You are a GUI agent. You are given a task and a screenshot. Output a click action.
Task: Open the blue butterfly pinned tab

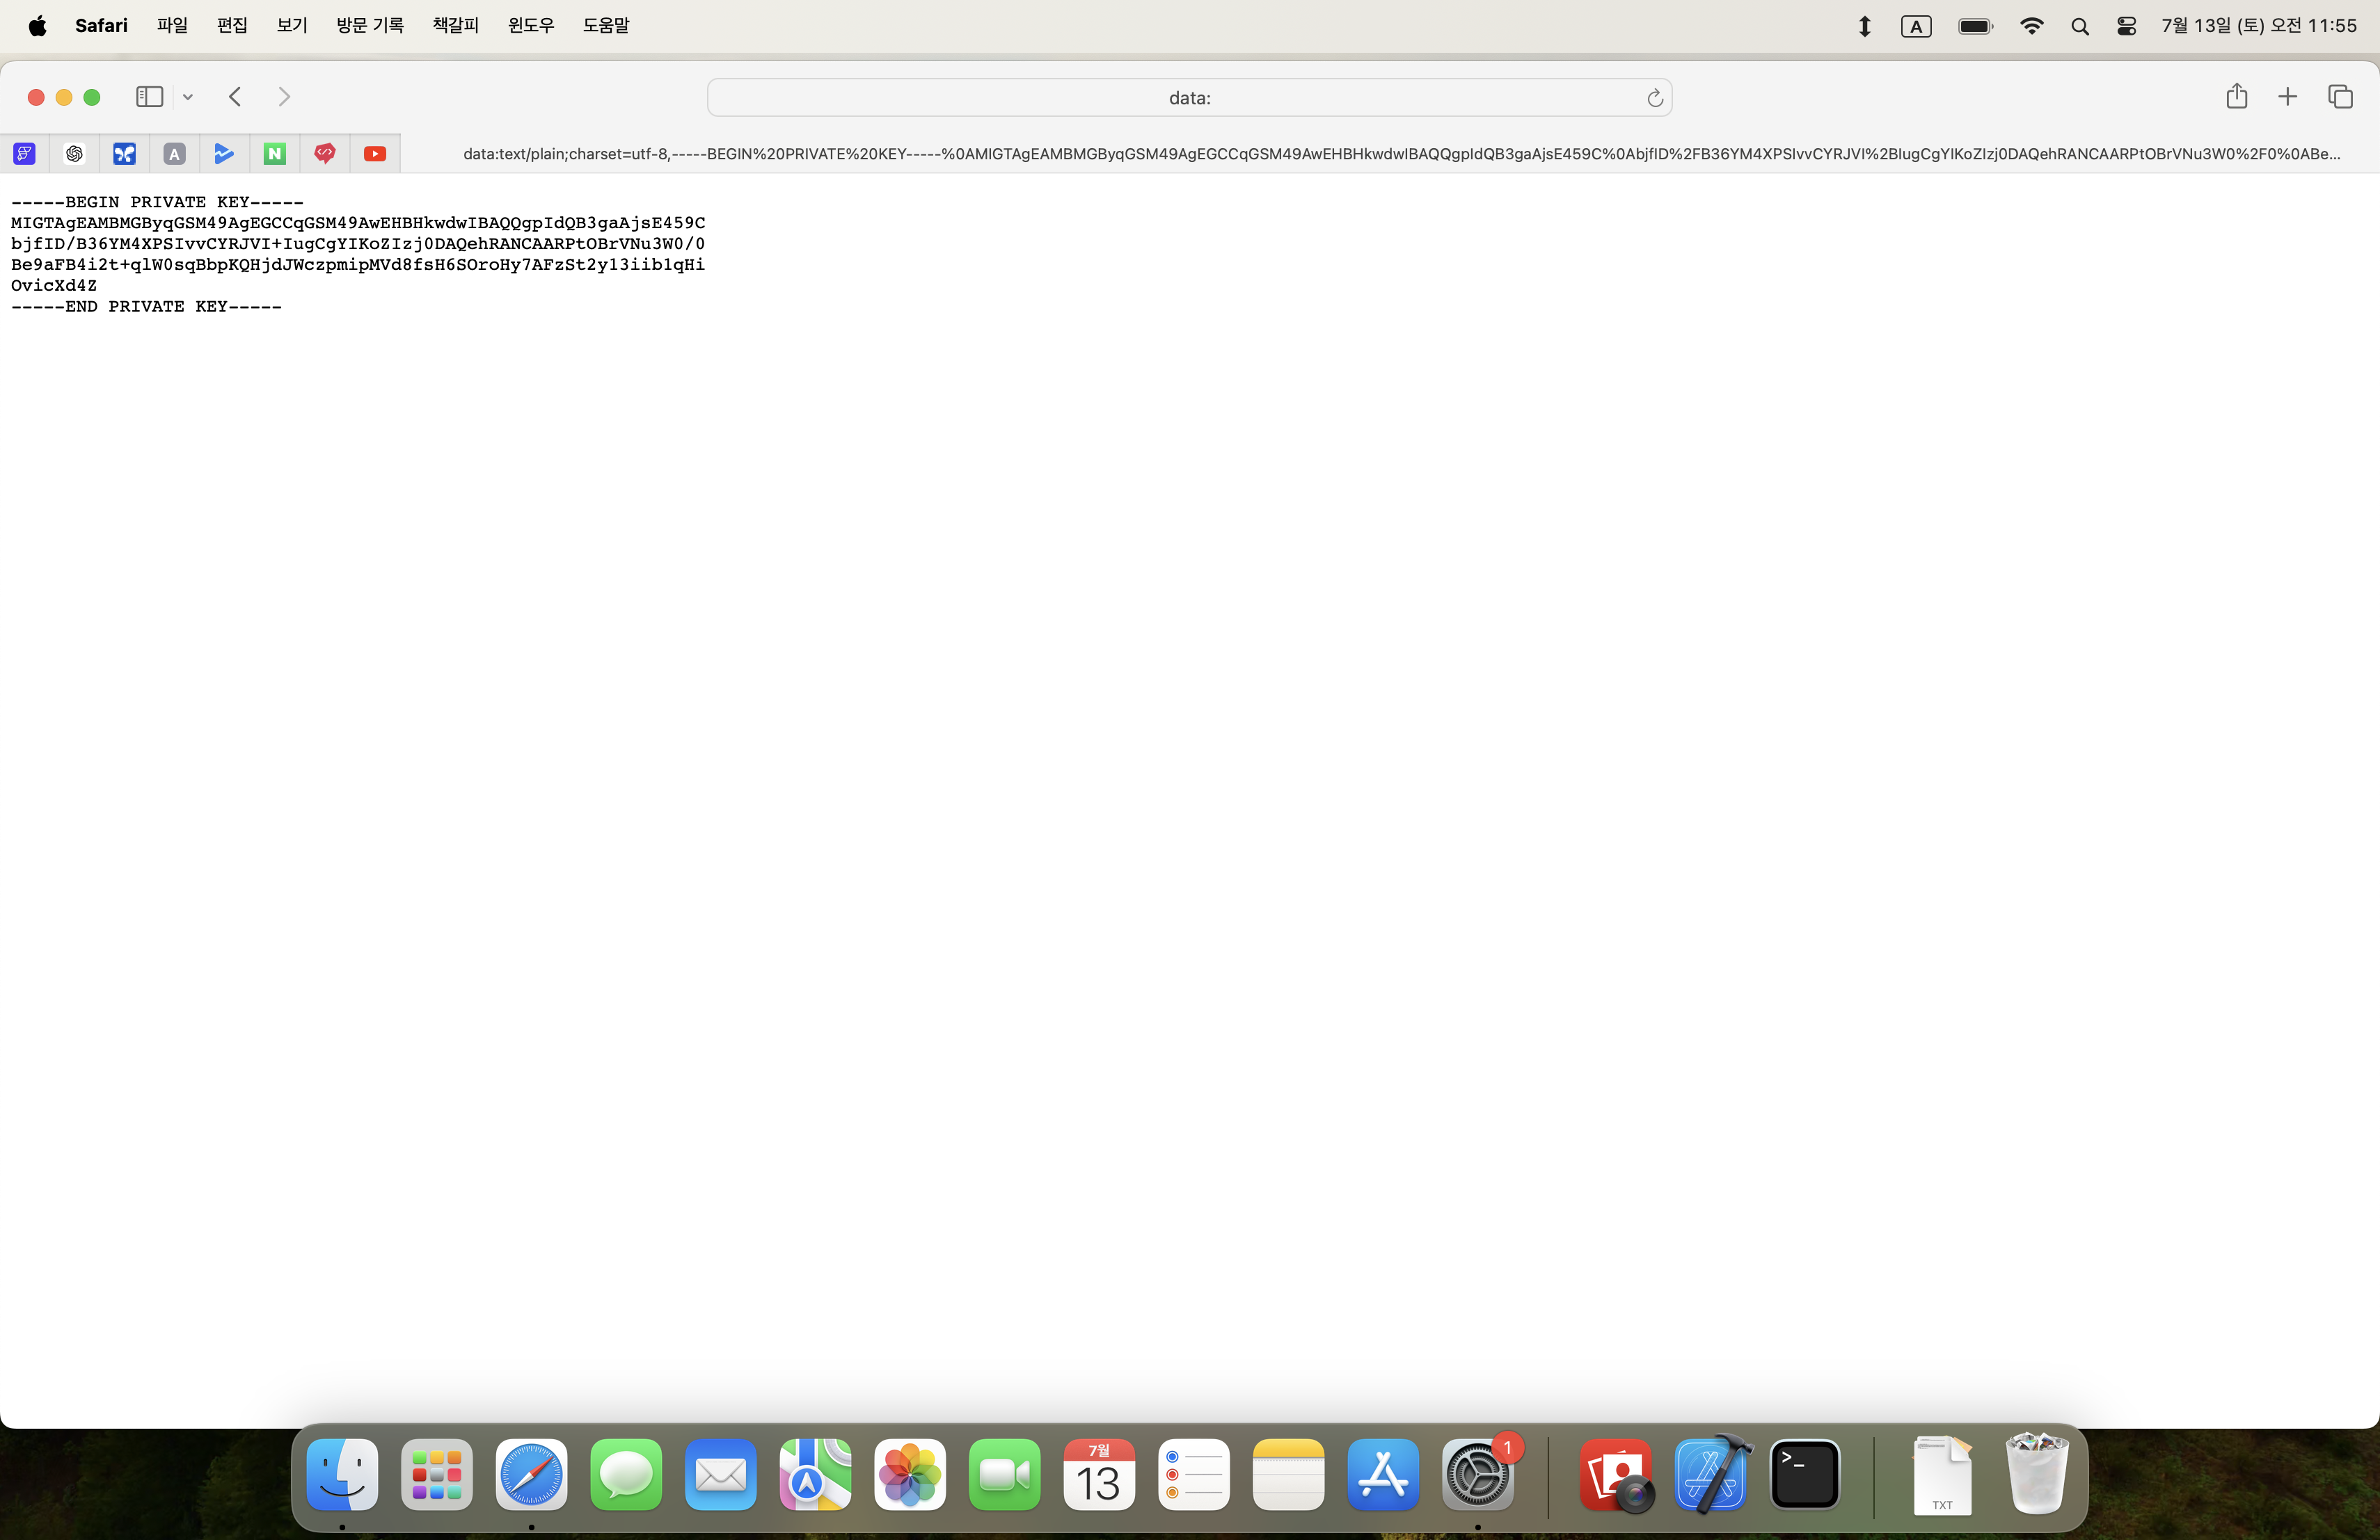coord(124,153)
